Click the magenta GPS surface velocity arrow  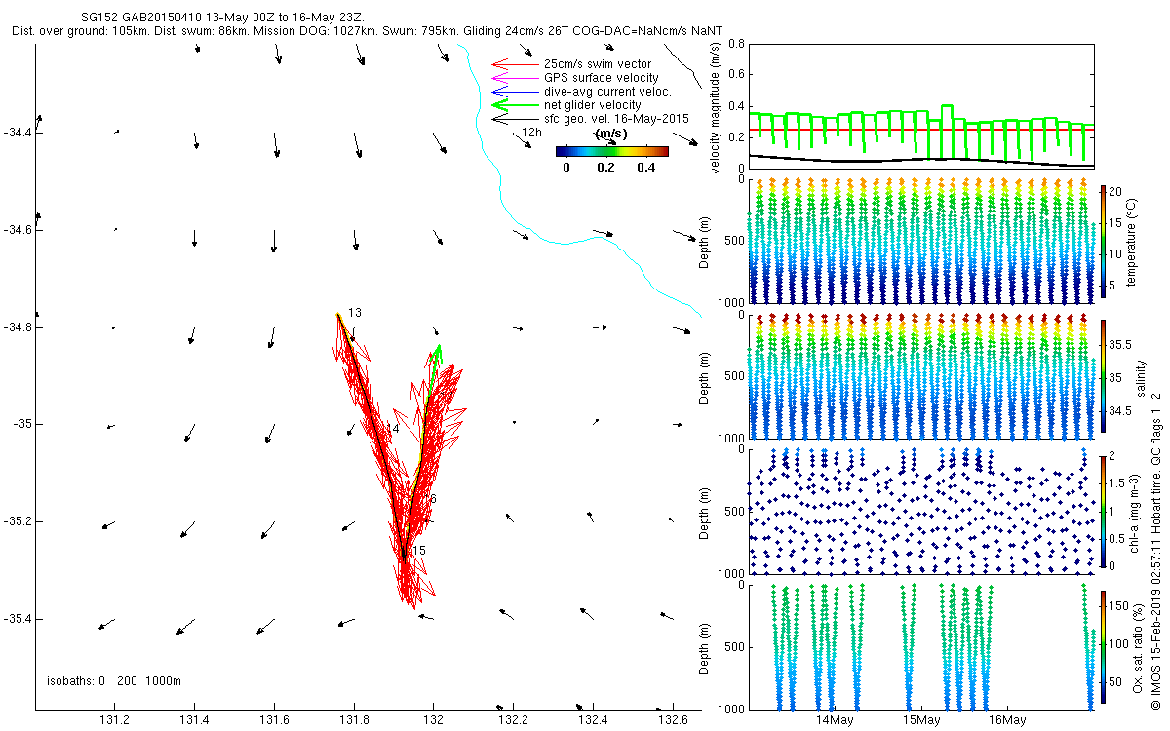coord(515,78)
